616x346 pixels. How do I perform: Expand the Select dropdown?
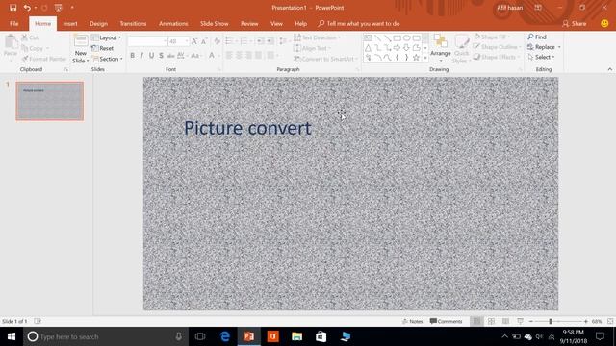pos(541,58)
